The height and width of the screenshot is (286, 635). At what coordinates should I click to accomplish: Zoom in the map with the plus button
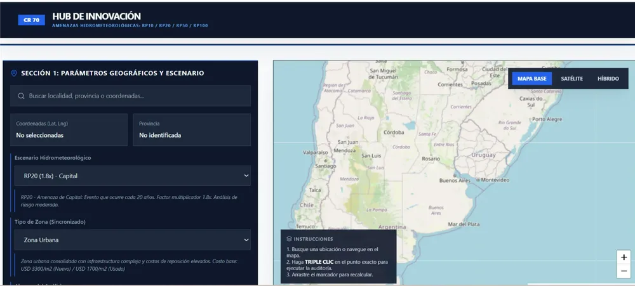[624, 257]
